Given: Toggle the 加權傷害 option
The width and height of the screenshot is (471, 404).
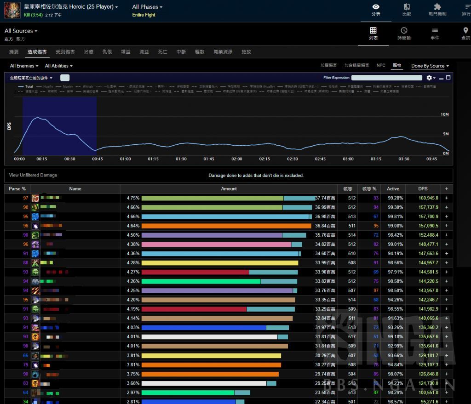Looking at the screenshot, I should point(328,66).
